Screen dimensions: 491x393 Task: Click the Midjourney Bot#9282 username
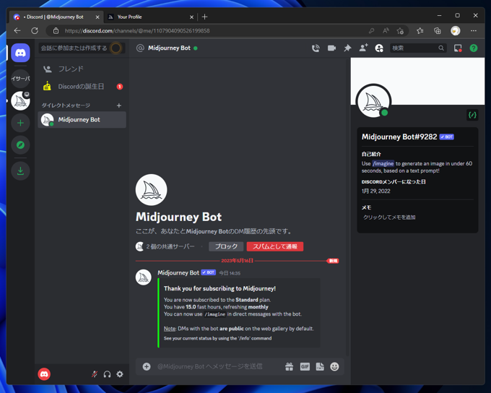(399, 137)
